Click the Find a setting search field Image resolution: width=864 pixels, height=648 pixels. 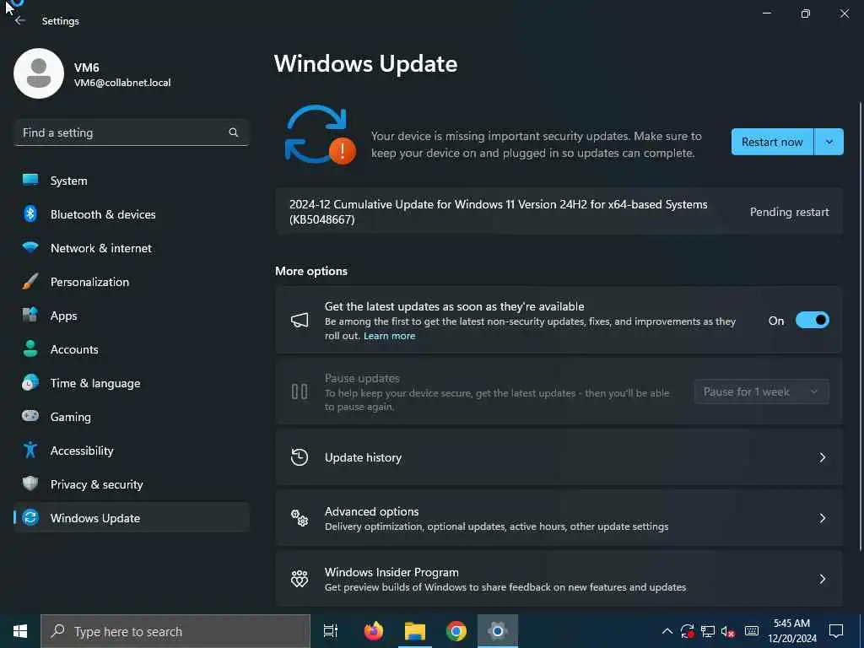[x=132, y=132]
